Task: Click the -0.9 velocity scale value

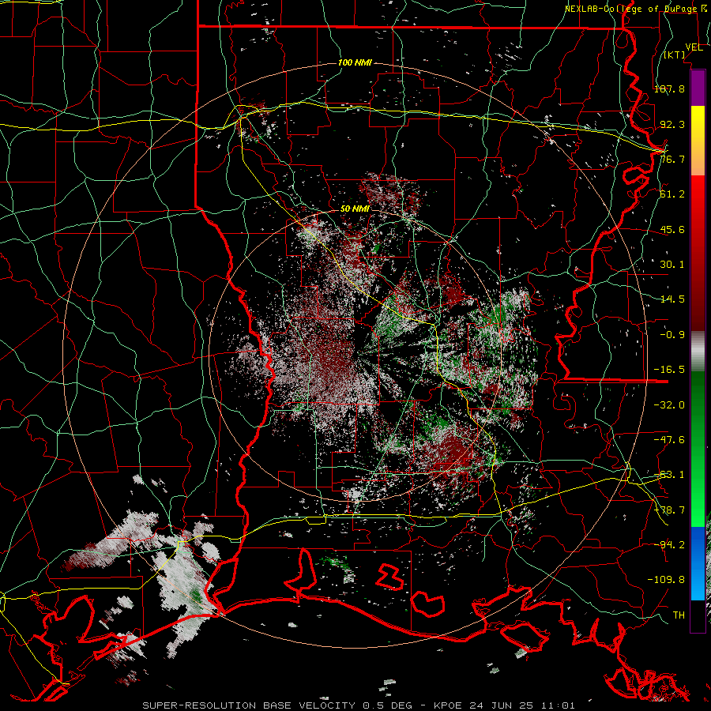Action: pos(672,335)
